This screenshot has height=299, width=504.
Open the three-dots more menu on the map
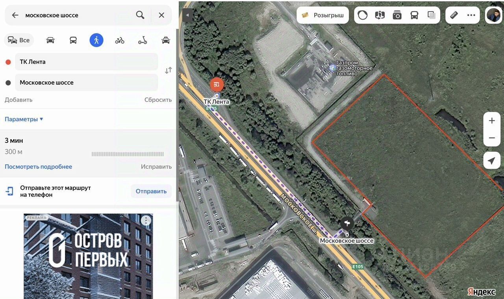pyautogui.click(x=471, y=15)
